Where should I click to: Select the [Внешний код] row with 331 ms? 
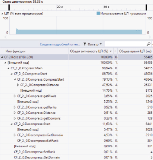76,146
